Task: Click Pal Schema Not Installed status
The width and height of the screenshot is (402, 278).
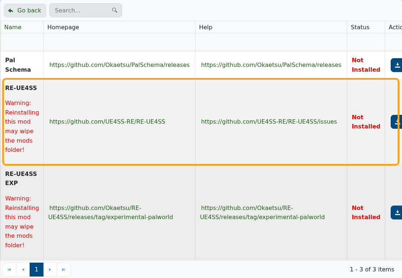Action: click(x=366, y=65)
